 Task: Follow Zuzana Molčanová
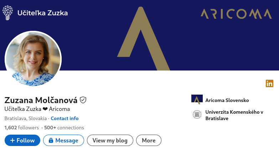pyautogui.click(x=22, y=140)
